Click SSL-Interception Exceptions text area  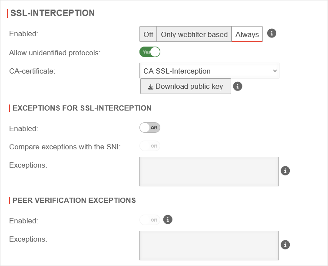[x=209, y=171]
